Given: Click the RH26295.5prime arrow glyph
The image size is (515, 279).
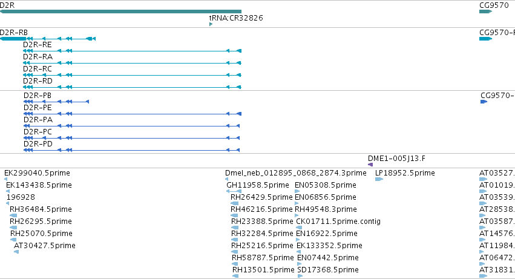Looking at the screenshot, I should [x=13, y=228].
